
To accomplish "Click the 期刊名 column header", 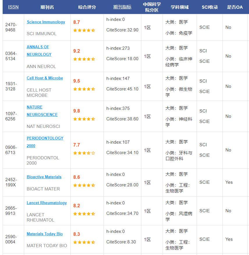I will pyautogui.click(x=47, y=7).
